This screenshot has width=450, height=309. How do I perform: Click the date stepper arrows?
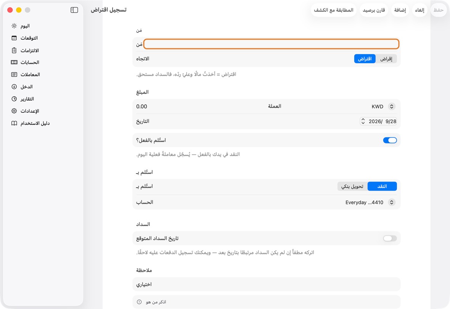coord(363,121)
